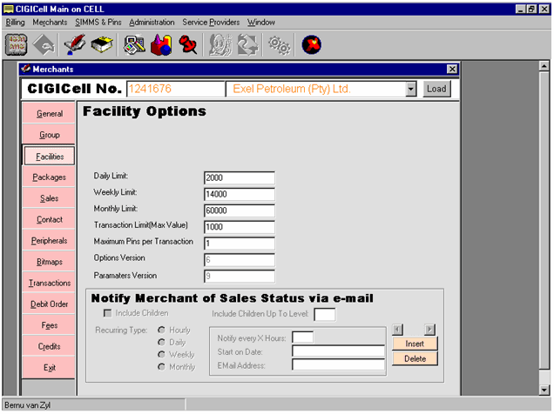Switch to the Packages tab

(49, 177)
